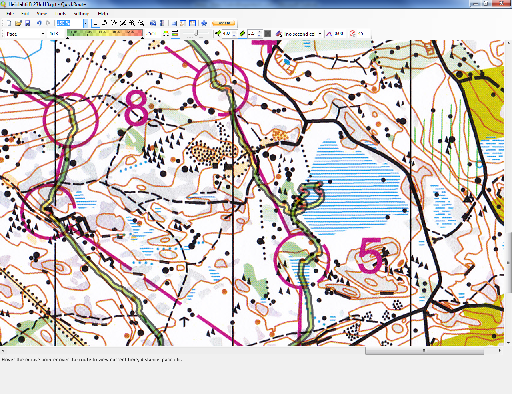Open in Google Earth with the globe icon
Image resolution: width=512 pixels, height=394 pixels.
(x=153, y=23)
